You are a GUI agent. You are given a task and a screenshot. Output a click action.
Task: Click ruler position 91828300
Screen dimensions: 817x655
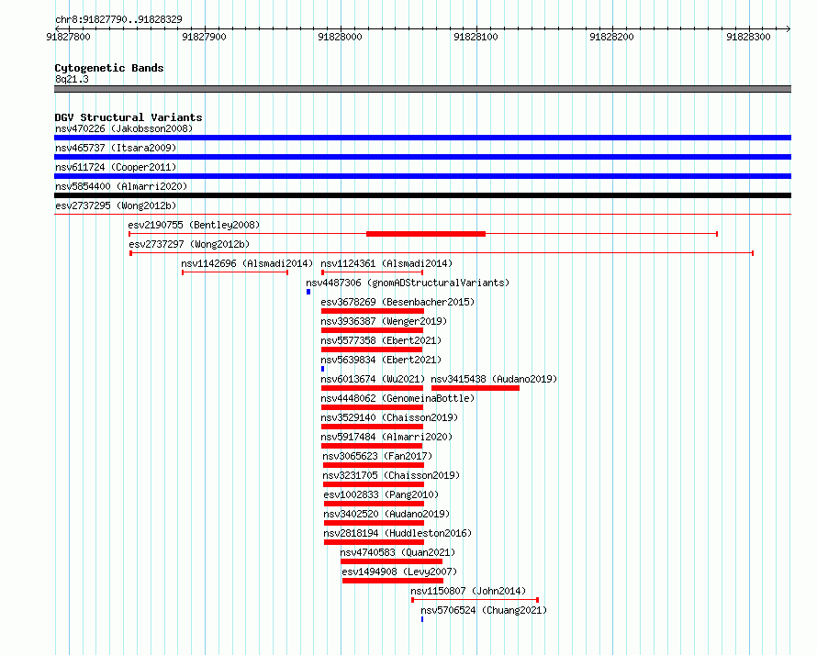pyautogui.click(x=748, y=37)
